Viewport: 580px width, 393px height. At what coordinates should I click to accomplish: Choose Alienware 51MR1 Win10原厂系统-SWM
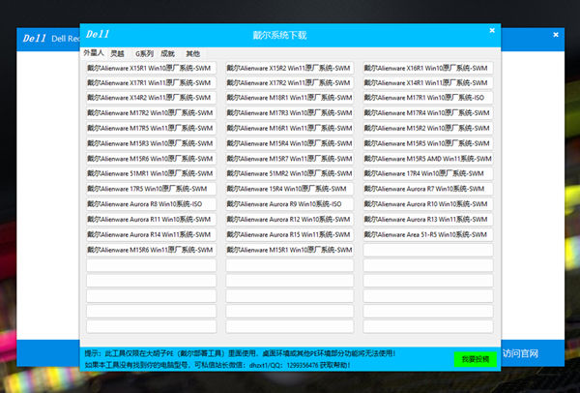coord(152,173)
